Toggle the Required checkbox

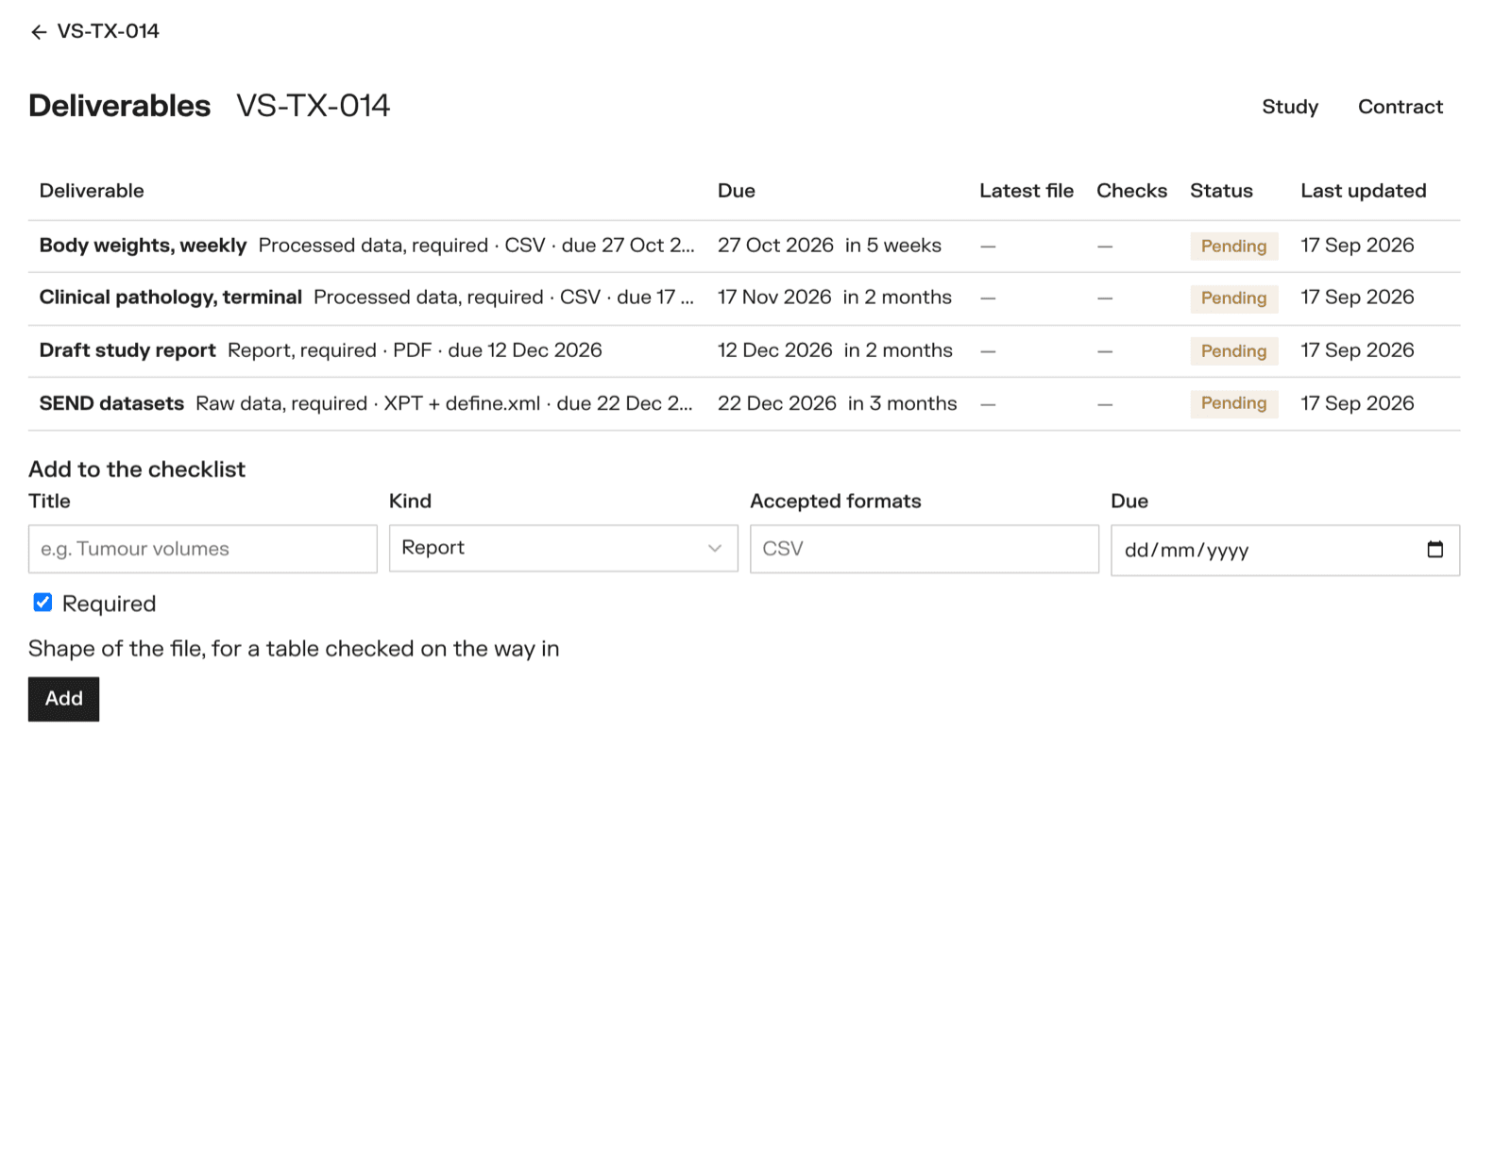42,603
